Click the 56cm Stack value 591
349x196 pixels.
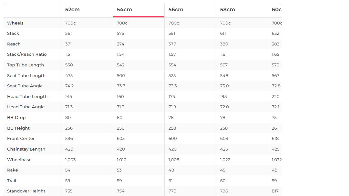click(172, 34)
